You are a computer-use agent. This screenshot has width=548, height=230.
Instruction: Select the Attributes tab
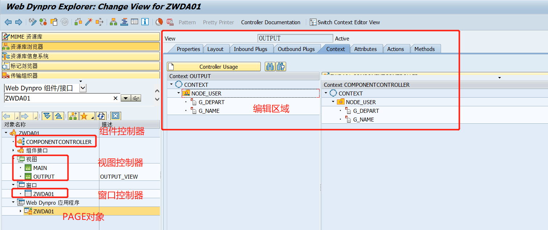click(366, 49)
